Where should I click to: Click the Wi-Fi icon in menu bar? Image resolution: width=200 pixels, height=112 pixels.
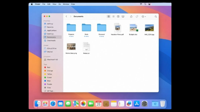141,4
